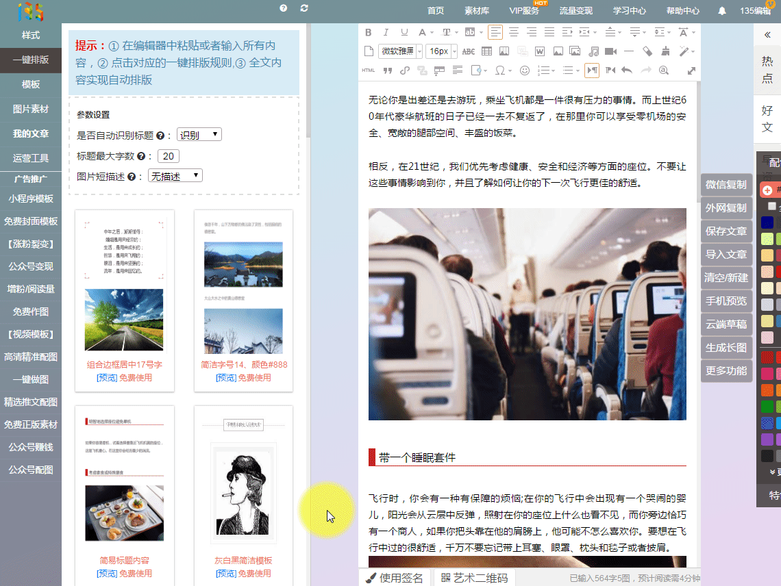Click the refresh icon in header
This screenshot has width=781, height=586.
coord(304,8)
